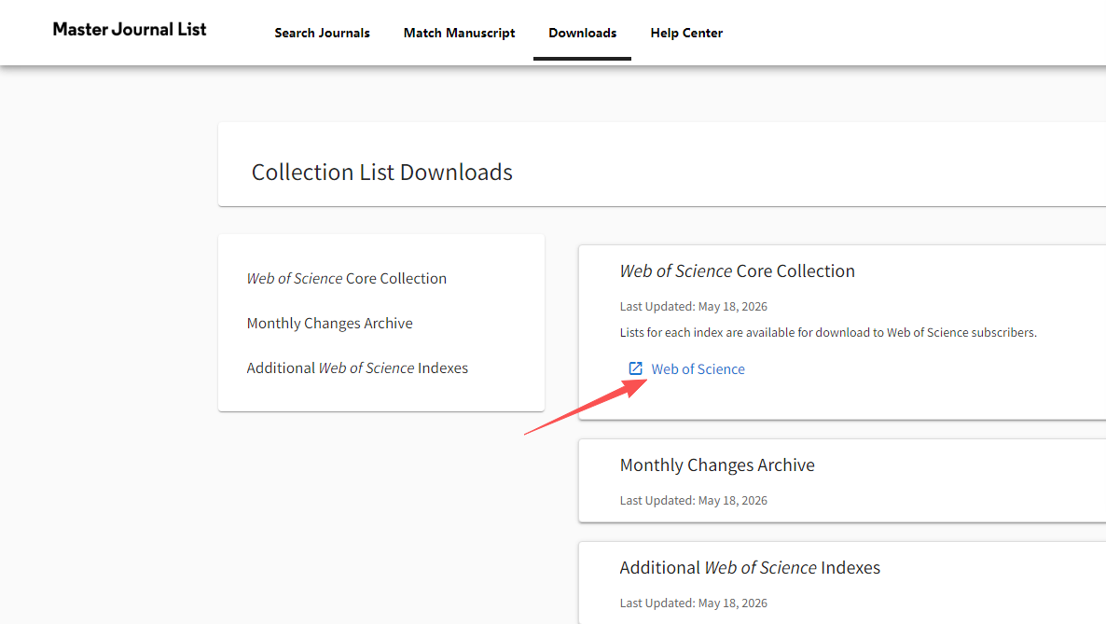Open the Search Journals page
This screenshot has height=624, width=1106.
[322, 33]
